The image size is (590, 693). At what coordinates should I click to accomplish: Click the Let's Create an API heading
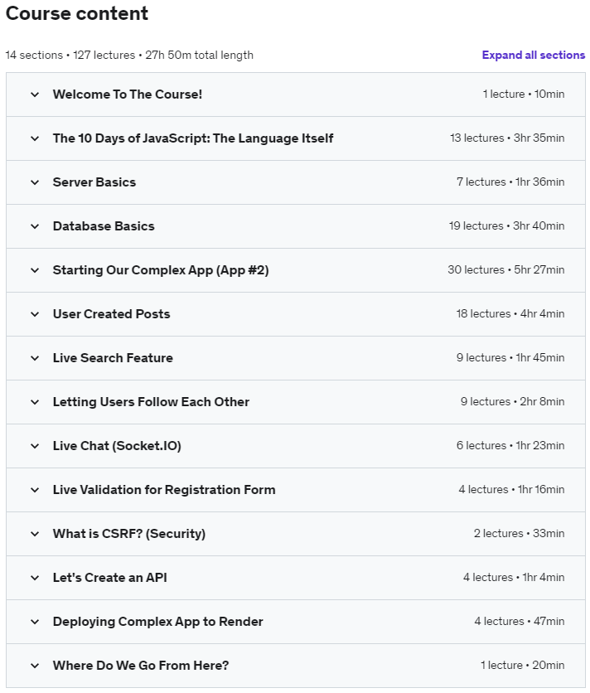109,578
